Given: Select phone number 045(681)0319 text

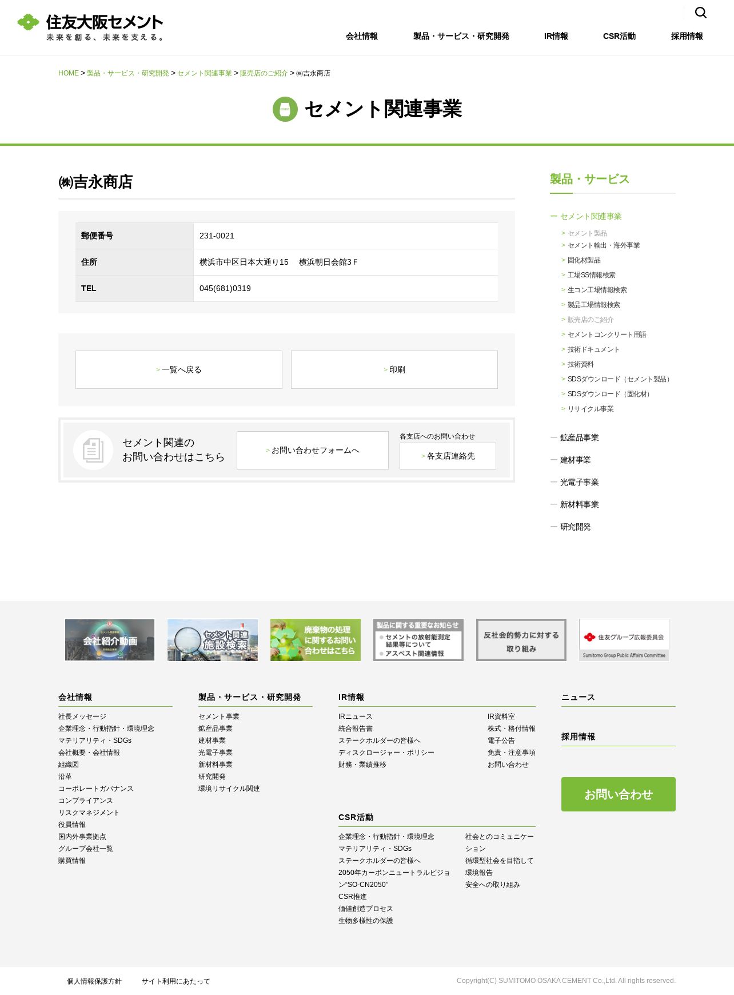Looking at the screenshot, I should 225,288.
